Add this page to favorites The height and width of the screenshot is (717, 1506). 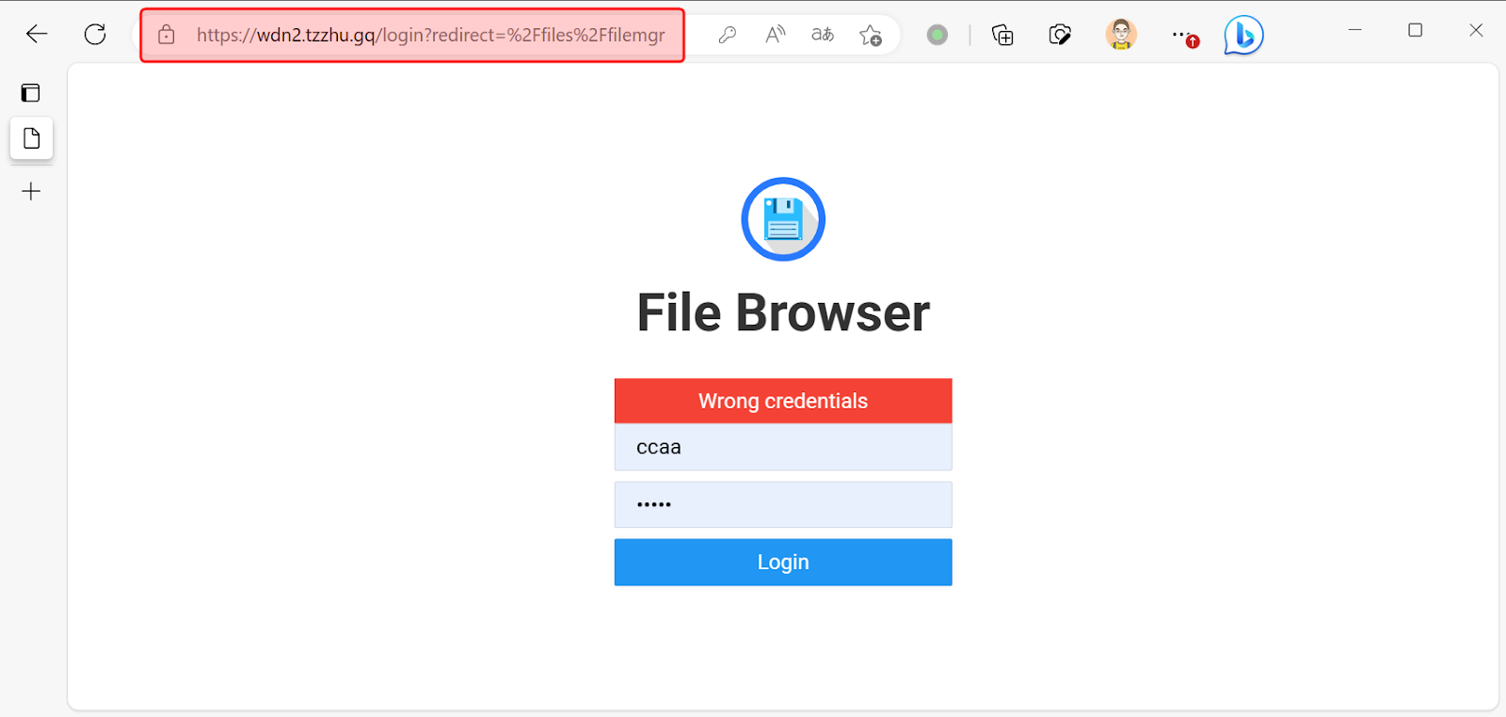point(871,36)
